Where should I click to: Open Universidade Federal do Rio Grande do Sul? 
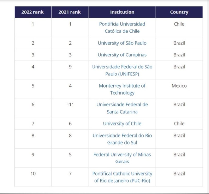pos(122,139)
